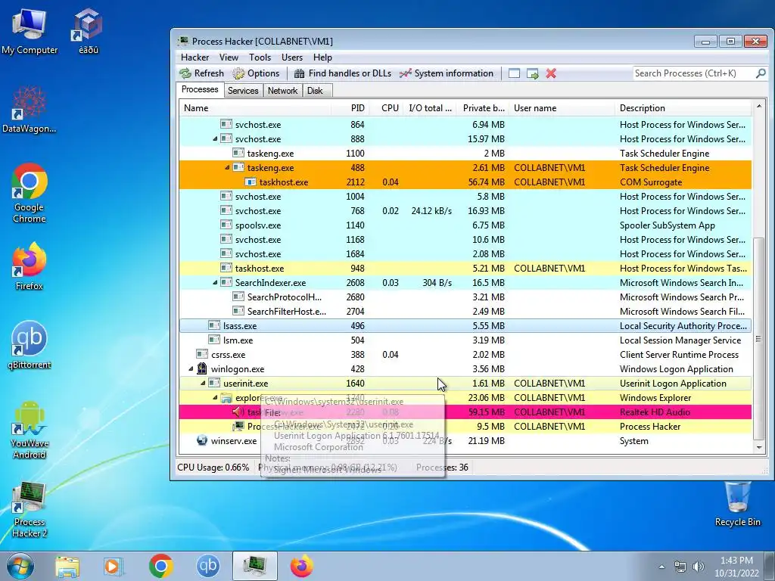Sort by the Description column header

[683, 107]
